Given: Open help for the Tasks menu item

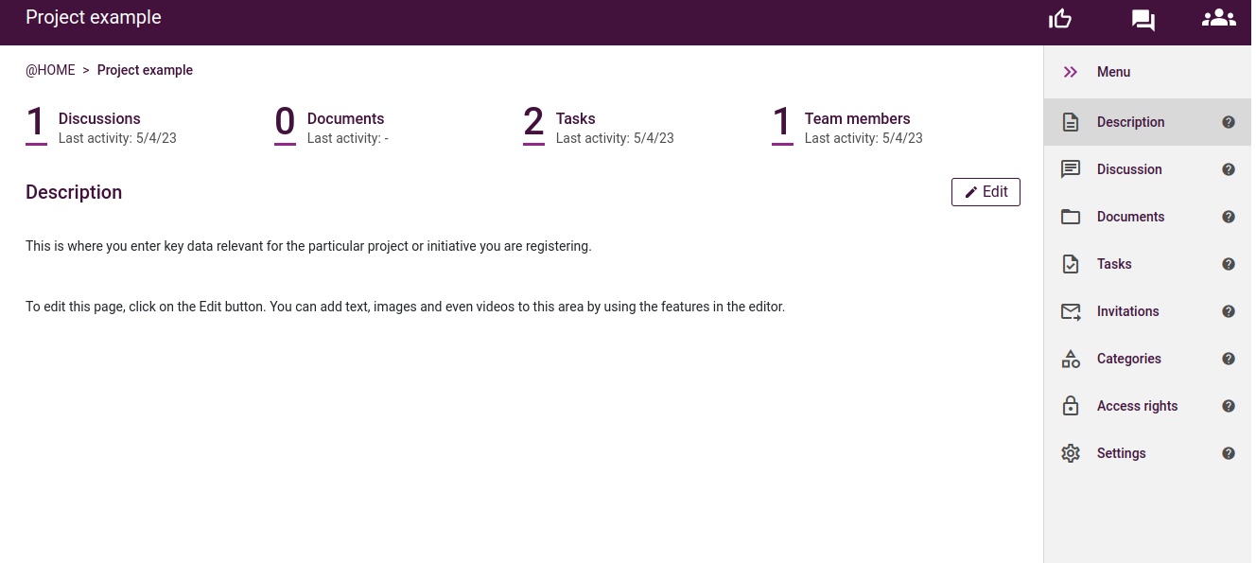Looking at the screenshot, I should (1229, 264).
